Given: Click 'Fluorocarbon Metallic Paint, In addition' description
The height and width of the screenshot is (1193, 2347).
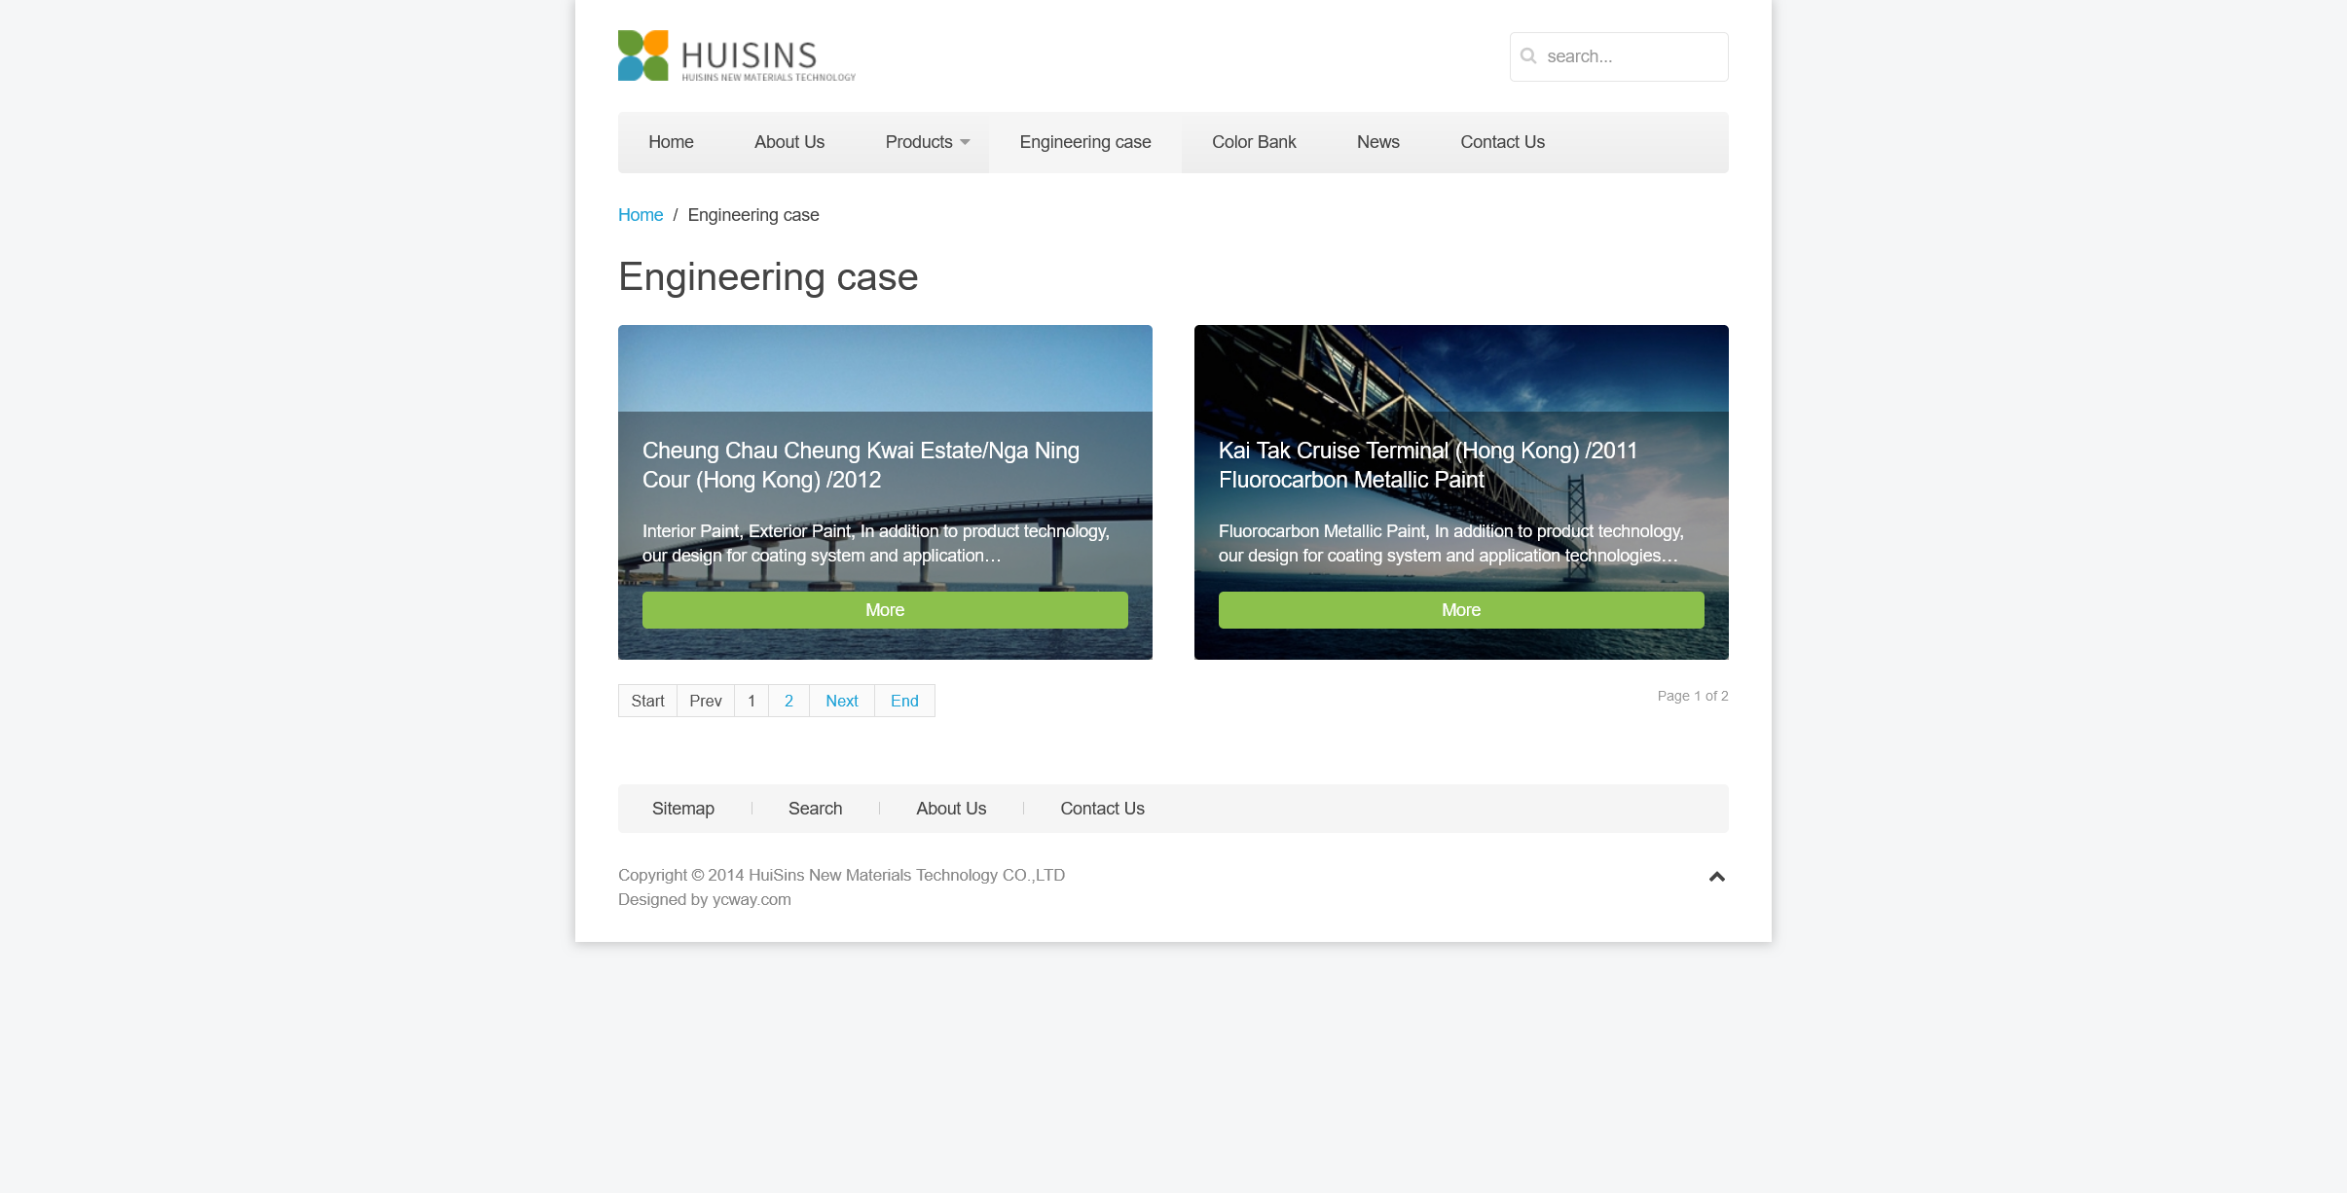Looking at the screenshot, I should pos(1451,543).
